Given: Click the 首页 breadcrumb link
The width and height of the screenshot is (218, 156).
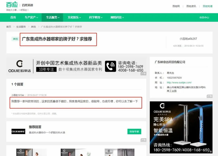Looking at the screenshot, I should (x=9, y=27).
